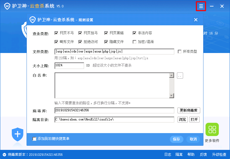
Task: Toggle the 网页挂马 checkbox
Action: point(80,33)
